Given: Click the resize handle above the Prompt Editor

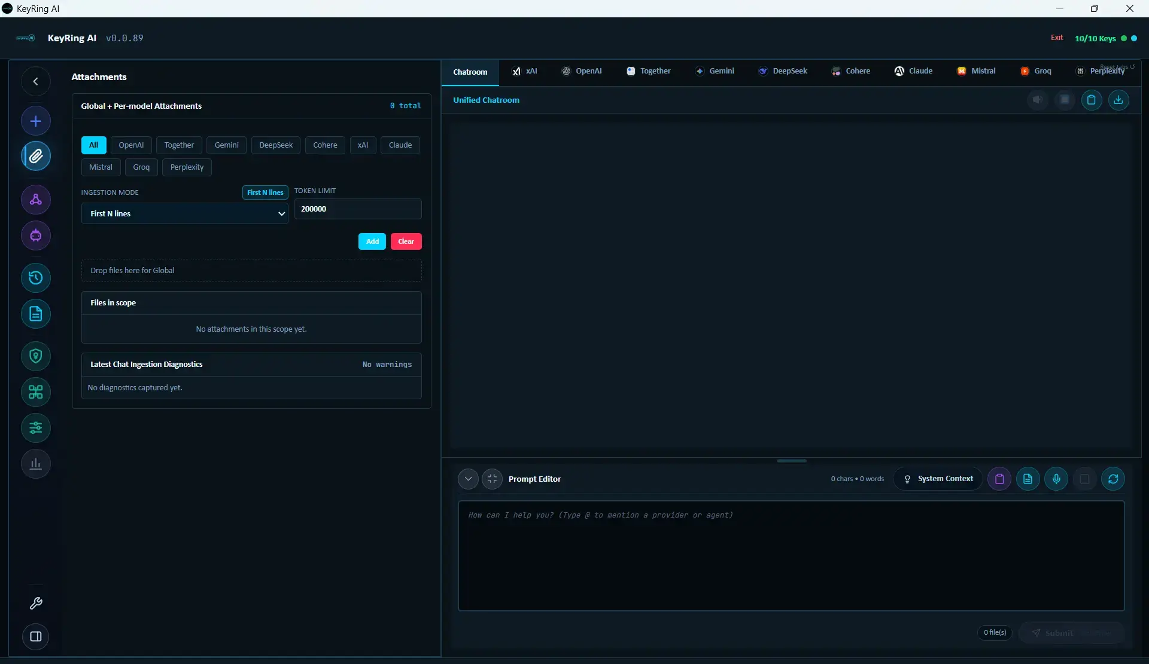Looking at the screenshot, I should 791,461.
